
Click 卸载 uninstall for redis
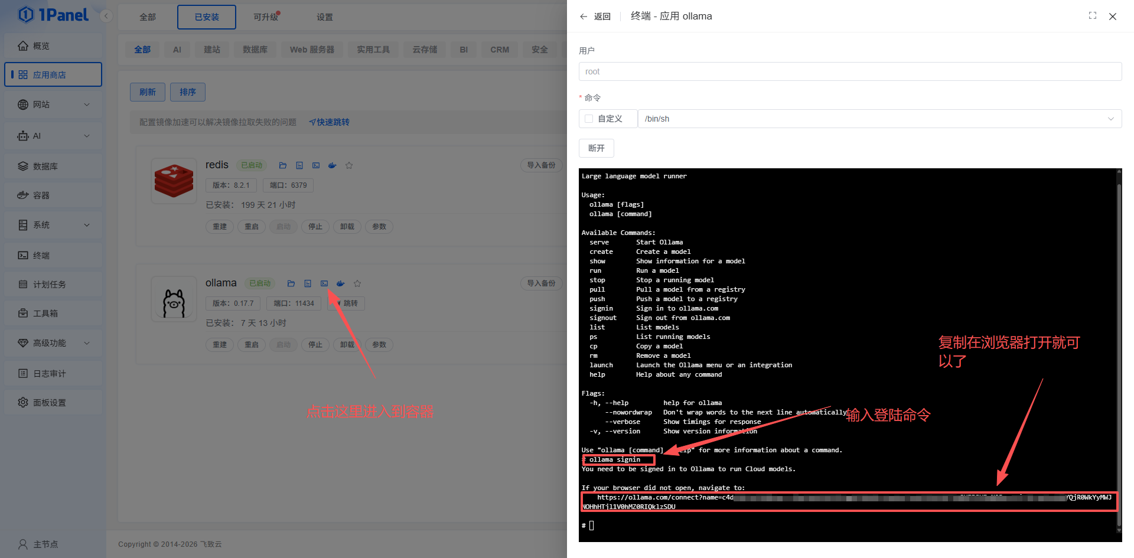[x=347, y=227]
